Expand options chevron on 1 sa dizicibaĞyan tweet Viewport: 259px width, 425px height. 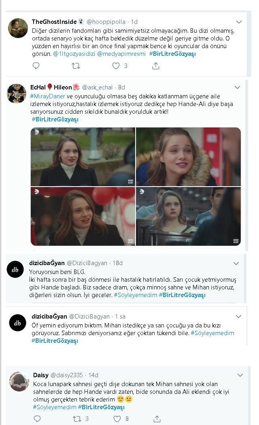238,316
